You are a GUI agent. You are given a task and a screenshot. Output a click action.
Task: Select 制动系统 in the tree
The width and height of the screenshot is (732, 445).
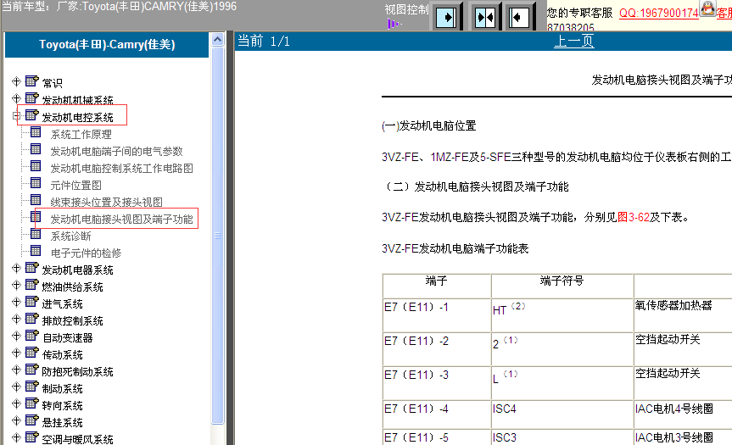[x=62, y=388]
